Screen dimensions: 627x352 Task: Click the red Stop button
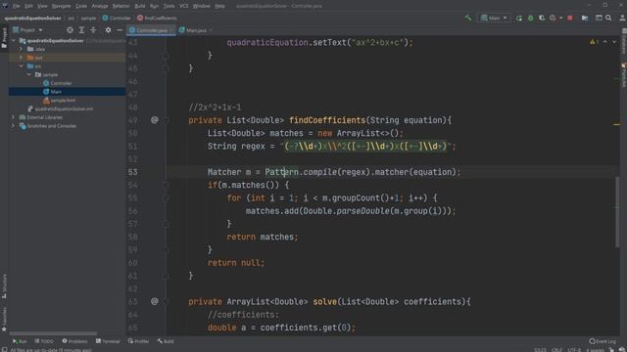pyautogui.click(x=570, y=18)
